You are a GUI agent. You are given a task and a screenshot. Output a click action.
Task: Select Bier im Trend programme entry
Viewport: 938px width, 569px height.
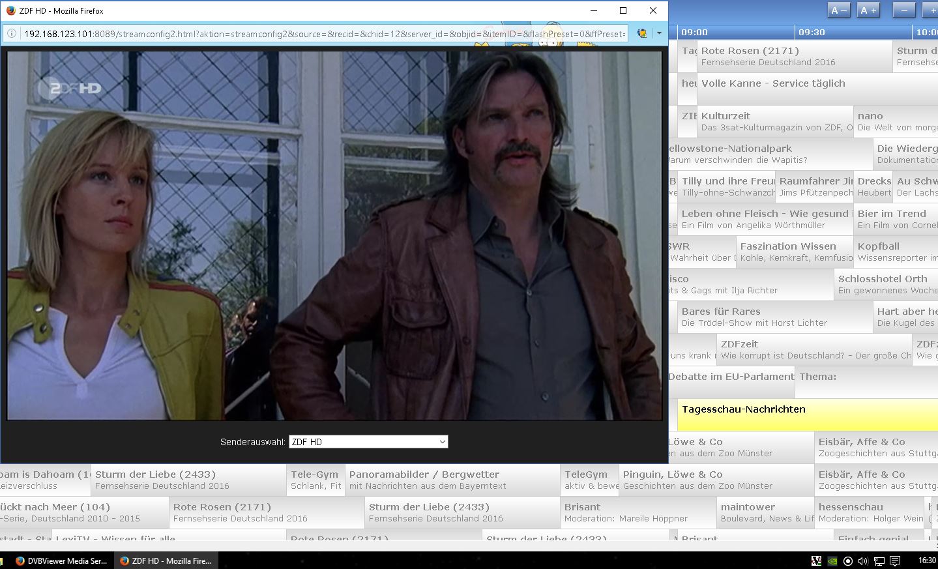tap(896, 219)
